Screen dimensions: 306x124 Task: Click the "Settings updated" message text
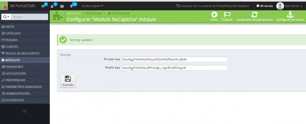point(81,40)
